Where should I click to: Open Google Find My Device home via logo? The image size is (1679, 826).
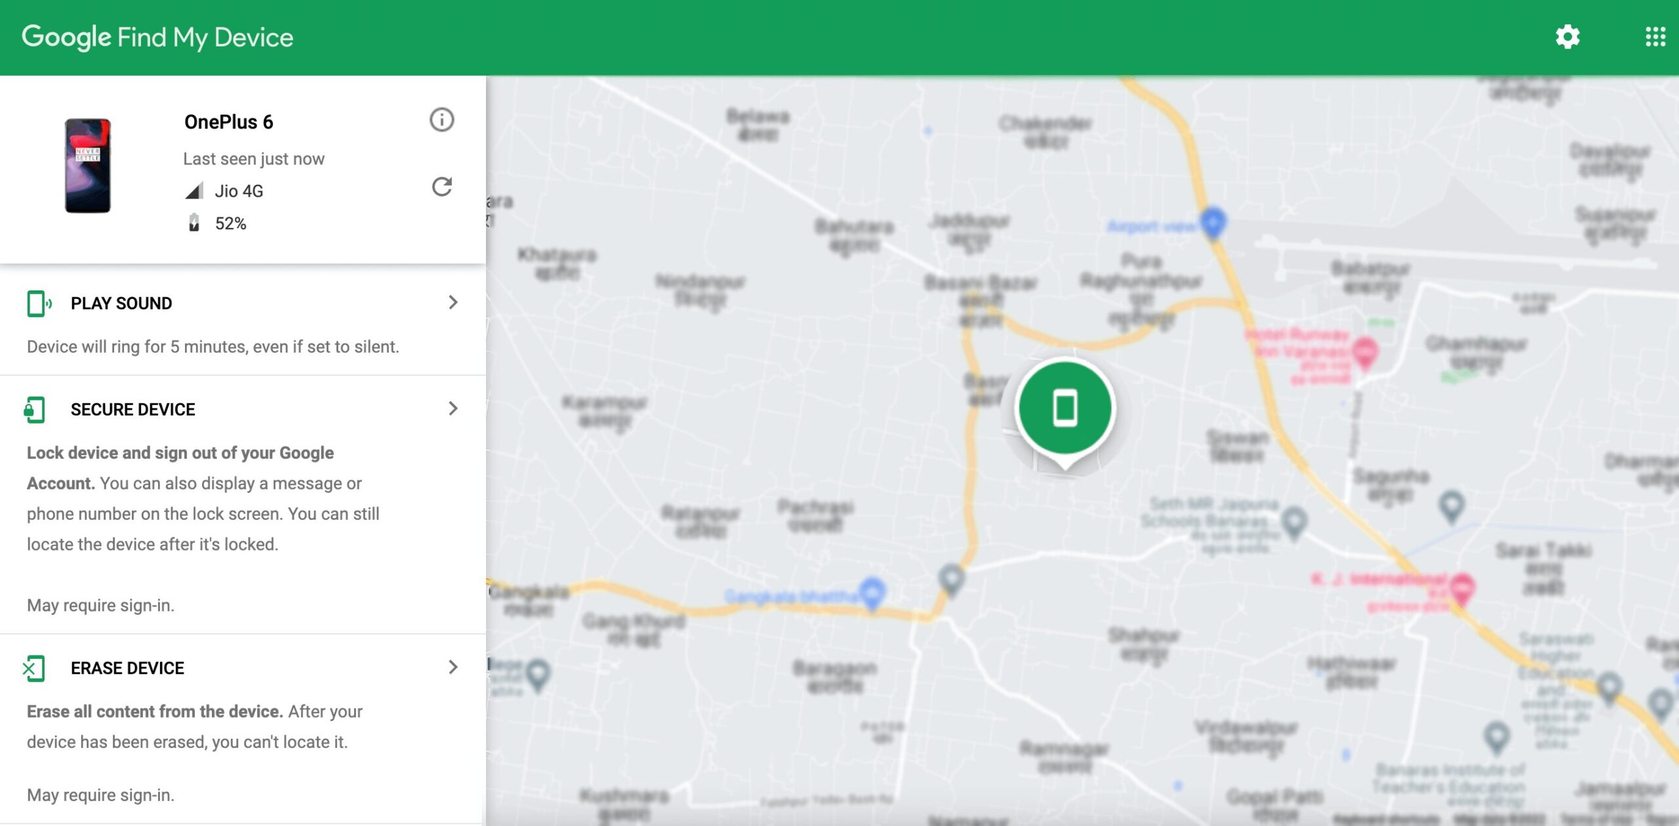click(x=157, y=37)
